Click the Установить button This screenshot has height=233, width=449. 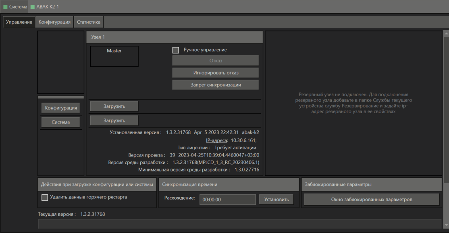(x=276, y=199)
